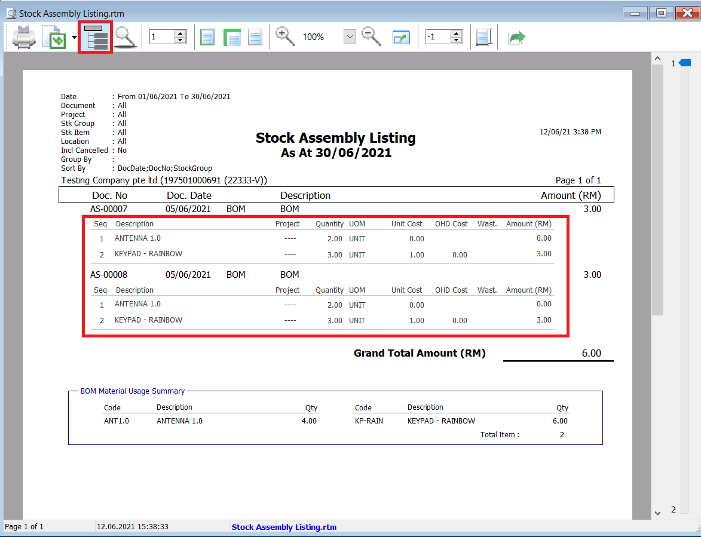Select the whole page view icon
Viewport: 701px width, 537px height.
[x=207, y=38]
